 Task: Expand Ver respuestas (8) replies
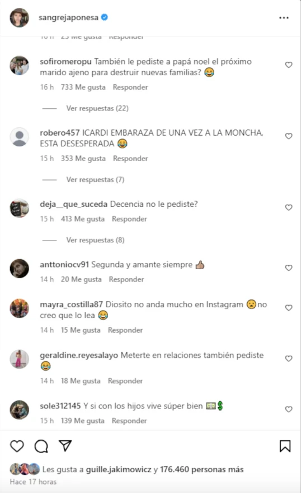95,240
